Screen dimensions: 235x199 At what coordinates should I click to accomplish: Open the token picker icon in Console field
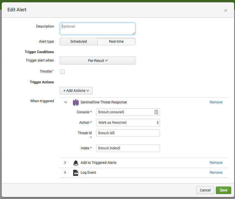click(x=157, y=112)
